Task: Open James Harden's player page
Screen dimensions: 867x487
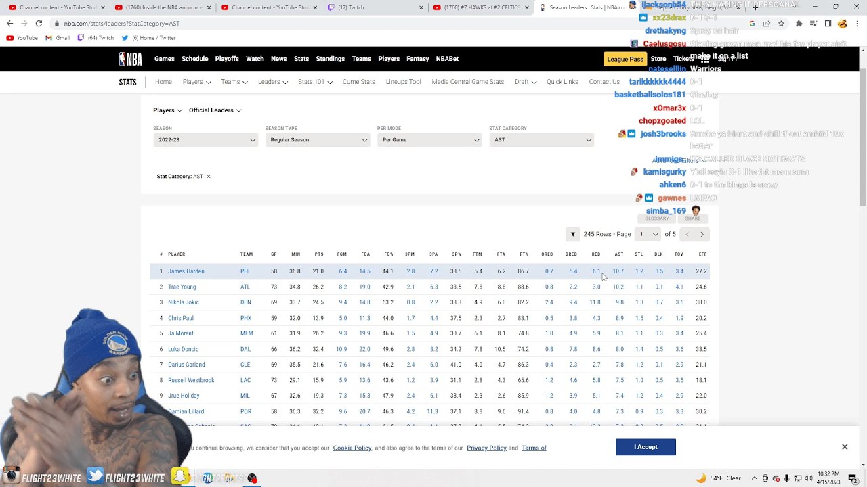Action: tap(186, 271)
